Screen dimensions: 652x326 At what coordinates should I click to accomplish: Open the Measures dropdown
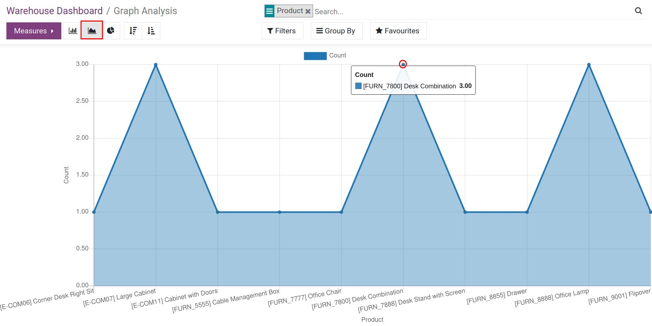(33, 31)
